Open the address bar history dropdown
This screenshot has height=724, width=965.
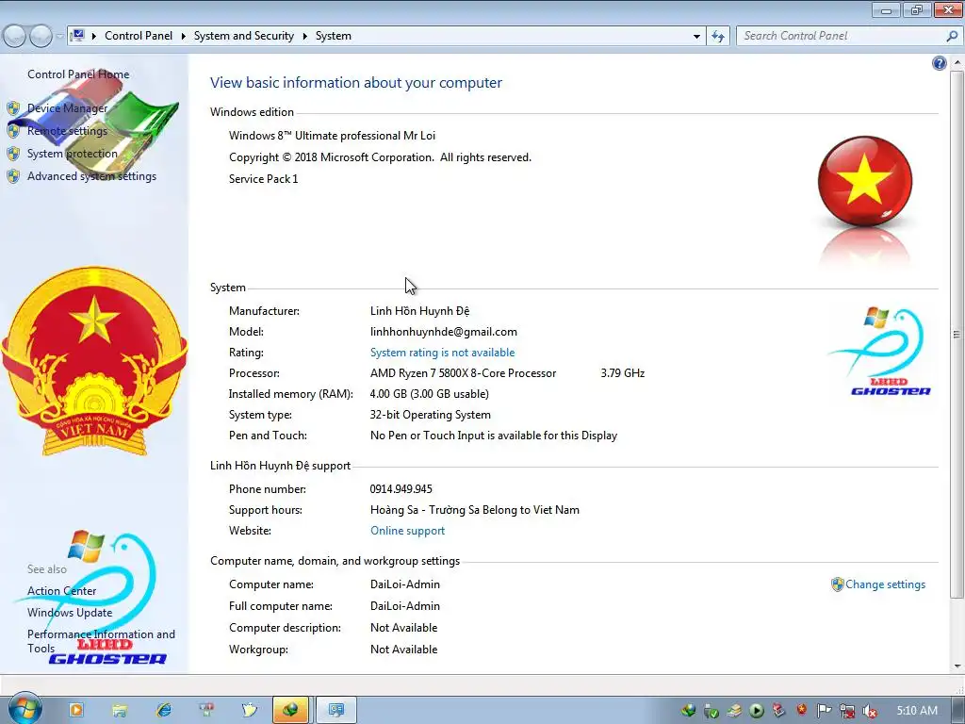pyautogui.click(x=696, y=36)
